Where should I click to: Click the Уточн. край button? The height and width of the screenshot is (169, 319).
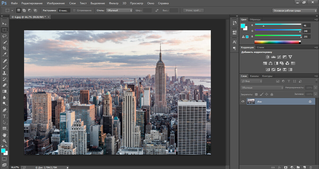(x=193, y=10)
